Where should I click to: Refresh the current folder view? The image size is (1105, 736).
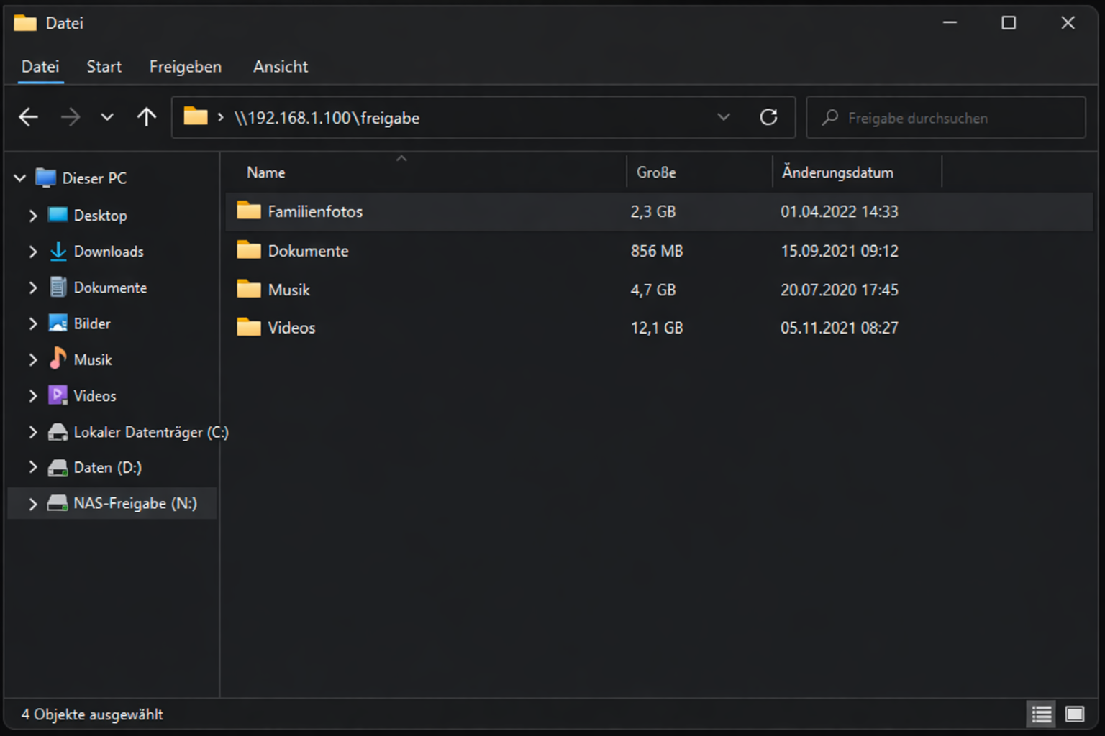pos(769,116)
